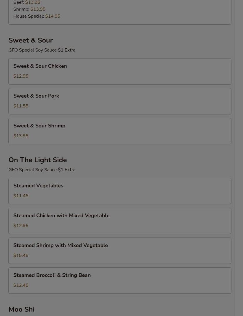Choose the Sweet & Sour Shrimp item
This screenshot has width=243, height=316.
pyautogui.click(x=120, y=131)
